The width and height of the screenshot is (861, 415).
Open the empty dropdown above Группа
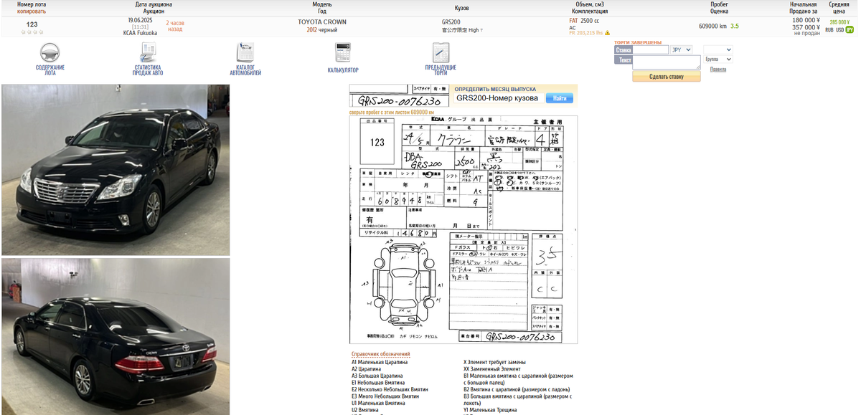pyautogui.click(x=717, y=50)
